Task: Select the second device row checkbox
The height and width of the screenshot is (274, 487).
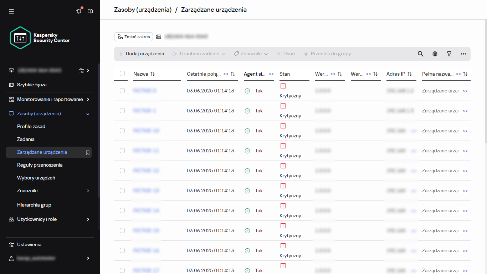Action: [122, 111]
